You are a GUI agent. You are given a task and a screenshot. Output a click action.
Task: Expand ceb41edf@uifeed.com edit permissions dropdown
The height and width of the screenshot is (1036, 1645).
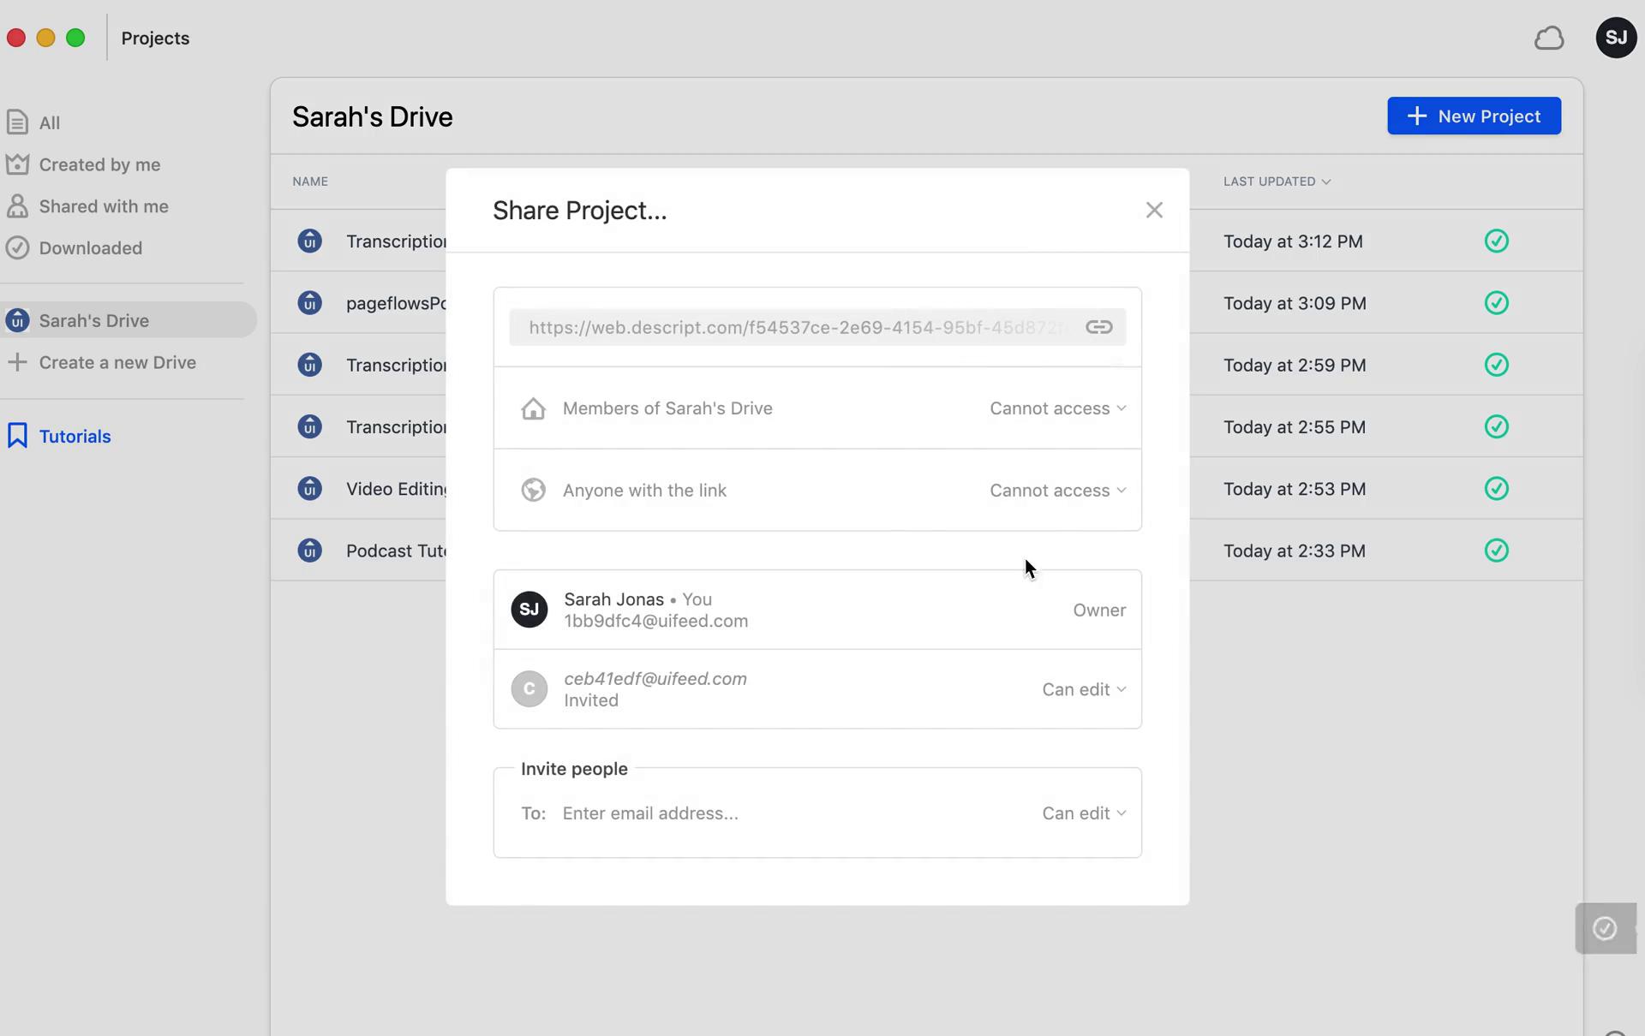click(x=1083, y=688)
